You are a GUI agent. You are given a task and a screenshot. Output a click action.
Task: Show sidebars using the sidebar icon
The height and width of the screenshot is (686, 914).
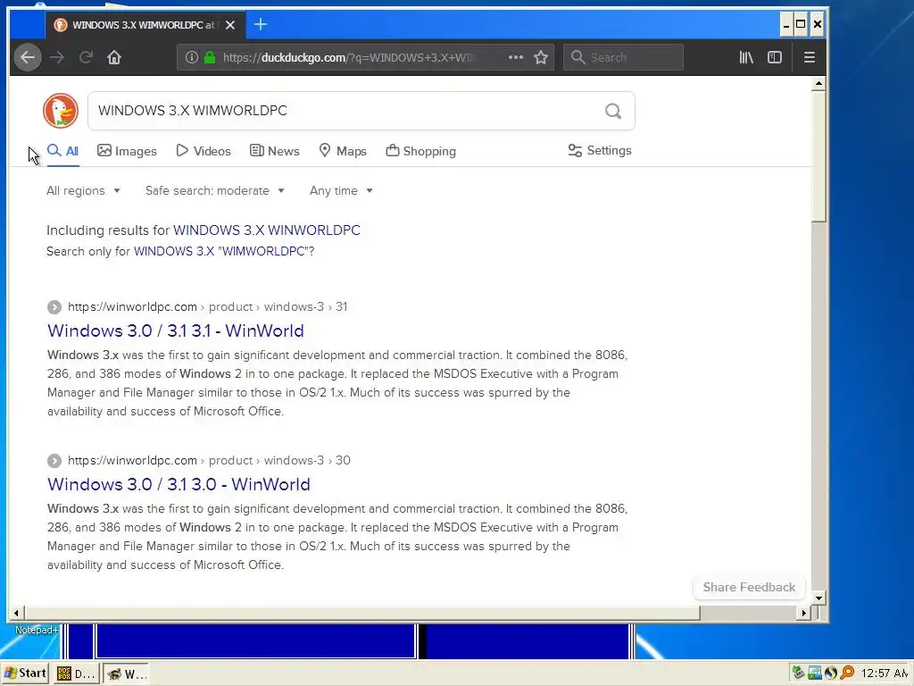point(775,57)
